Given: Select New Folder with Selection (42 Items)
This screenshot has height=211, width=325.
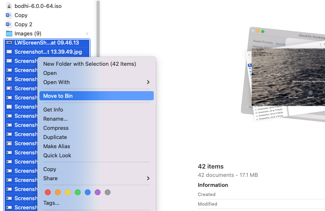Looking at the screenshot, I should click(x=89, y=64).
